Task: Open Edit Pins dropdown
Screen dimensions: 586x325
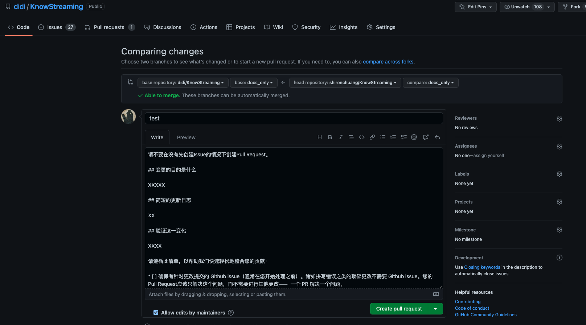Action: (475, 7)
